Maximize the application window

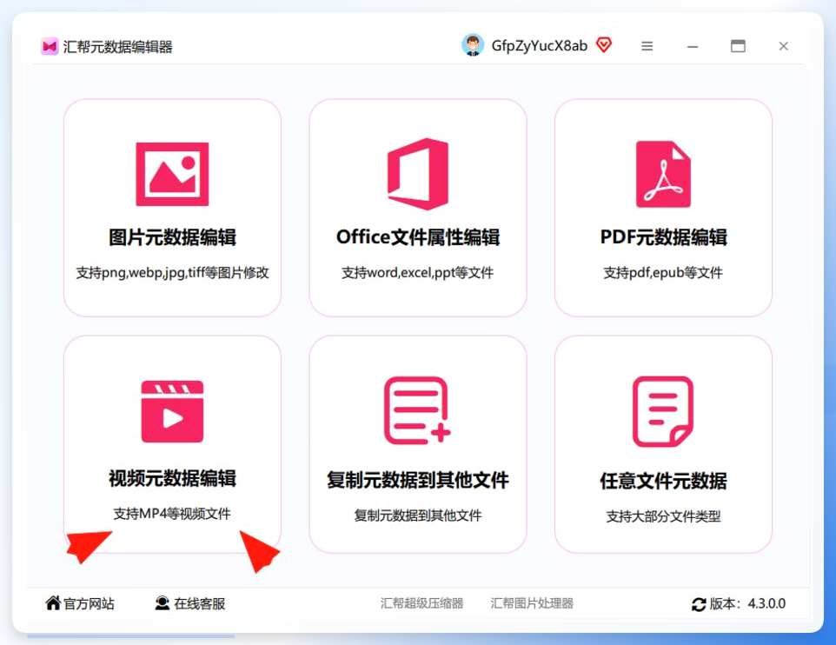(738, 46)
